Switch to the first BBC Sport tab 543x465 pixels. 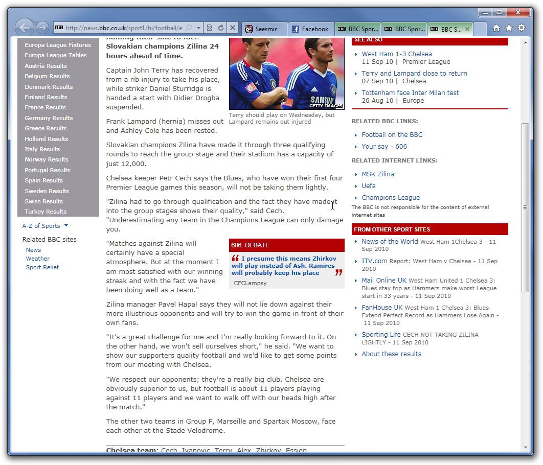pyautogui.click(x=358, y=29)
